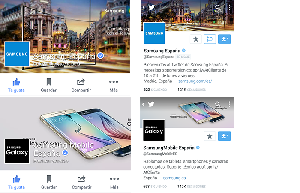This screenshot has height=193, width=300.
Task: Toggle following button for Samsung España
Action: (x=225, y=39)
